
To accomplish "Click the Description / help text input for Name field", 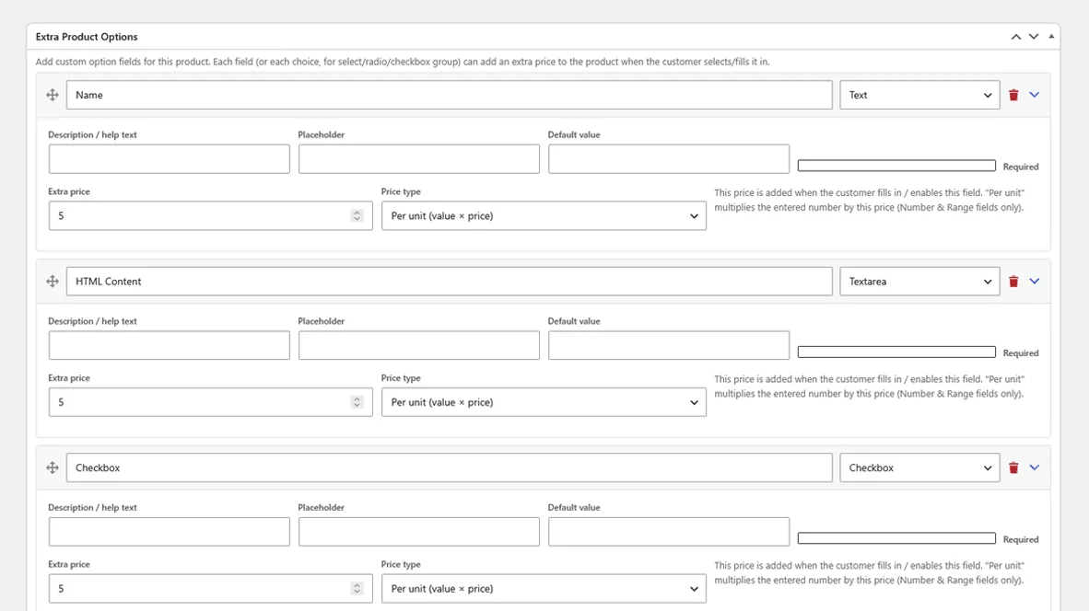I will [x=169, y=159].
